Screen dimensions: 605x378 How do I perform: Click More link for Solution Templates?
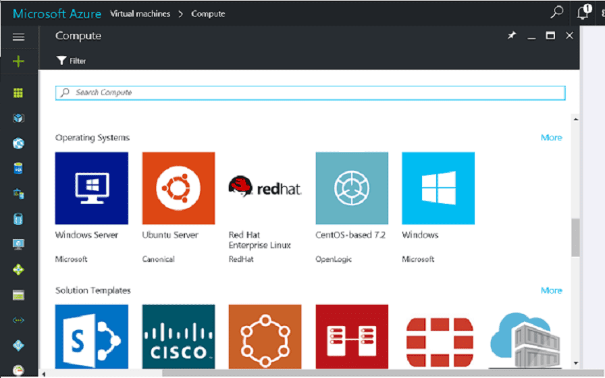[x=552, y=290]
